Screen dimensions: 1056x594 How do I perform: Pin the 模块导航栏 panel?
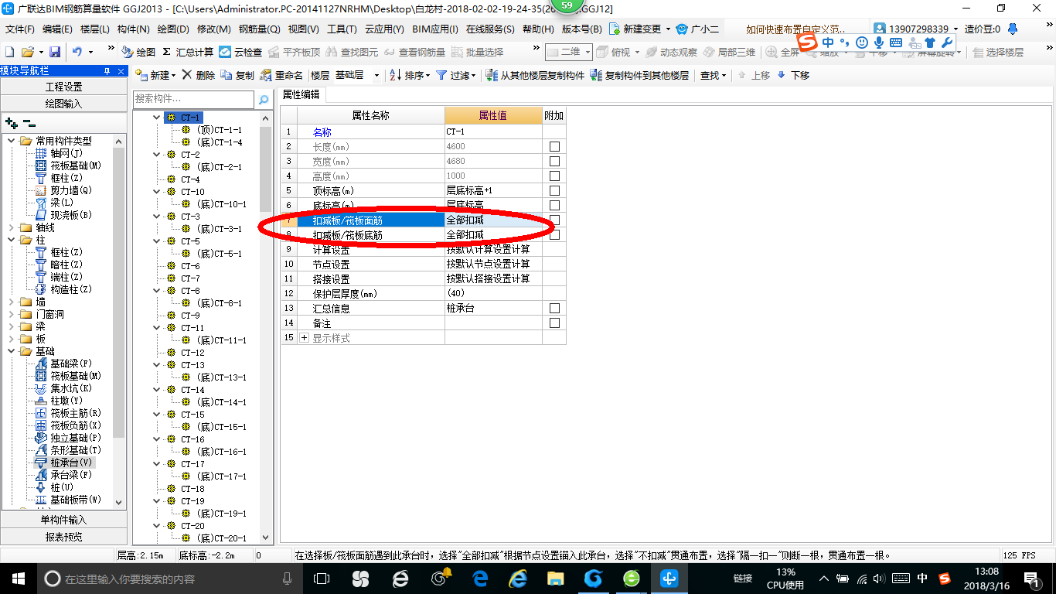click(107, 71)
